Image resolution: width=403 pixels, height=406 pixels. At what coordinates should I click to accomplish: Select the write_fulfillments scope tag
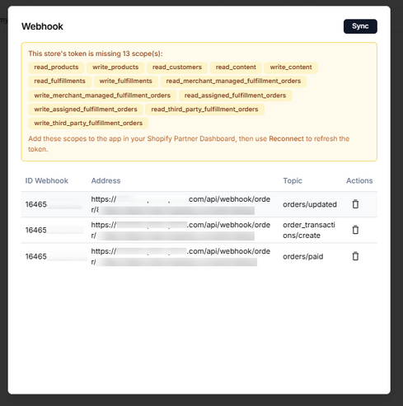125,81
